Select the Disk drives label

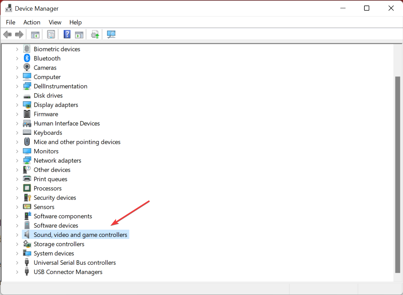(48, 96)
